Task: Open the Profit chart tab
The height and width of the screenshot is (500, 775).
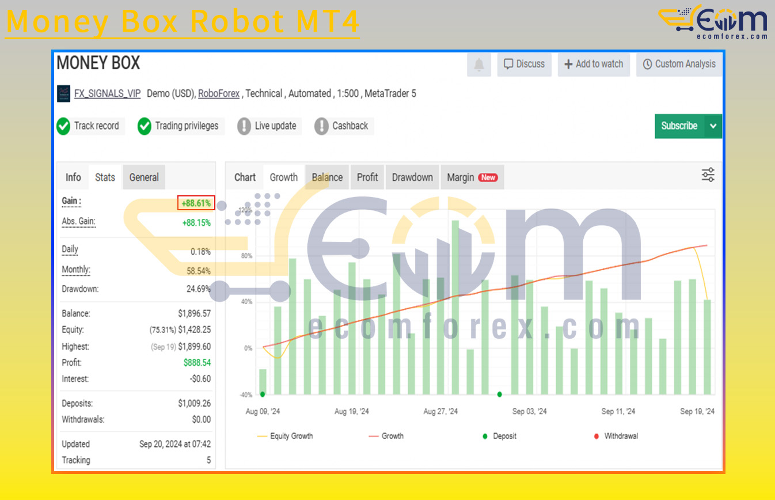Action: click(x=367, y=177)
